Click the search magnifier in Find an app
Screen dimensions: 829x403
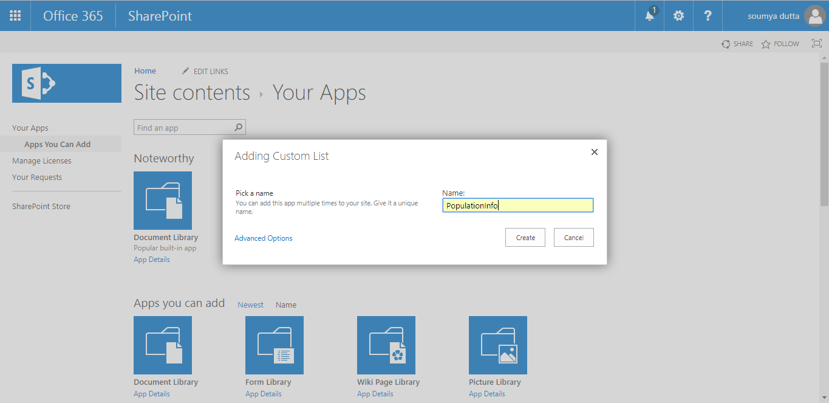(x=238, y=126)
